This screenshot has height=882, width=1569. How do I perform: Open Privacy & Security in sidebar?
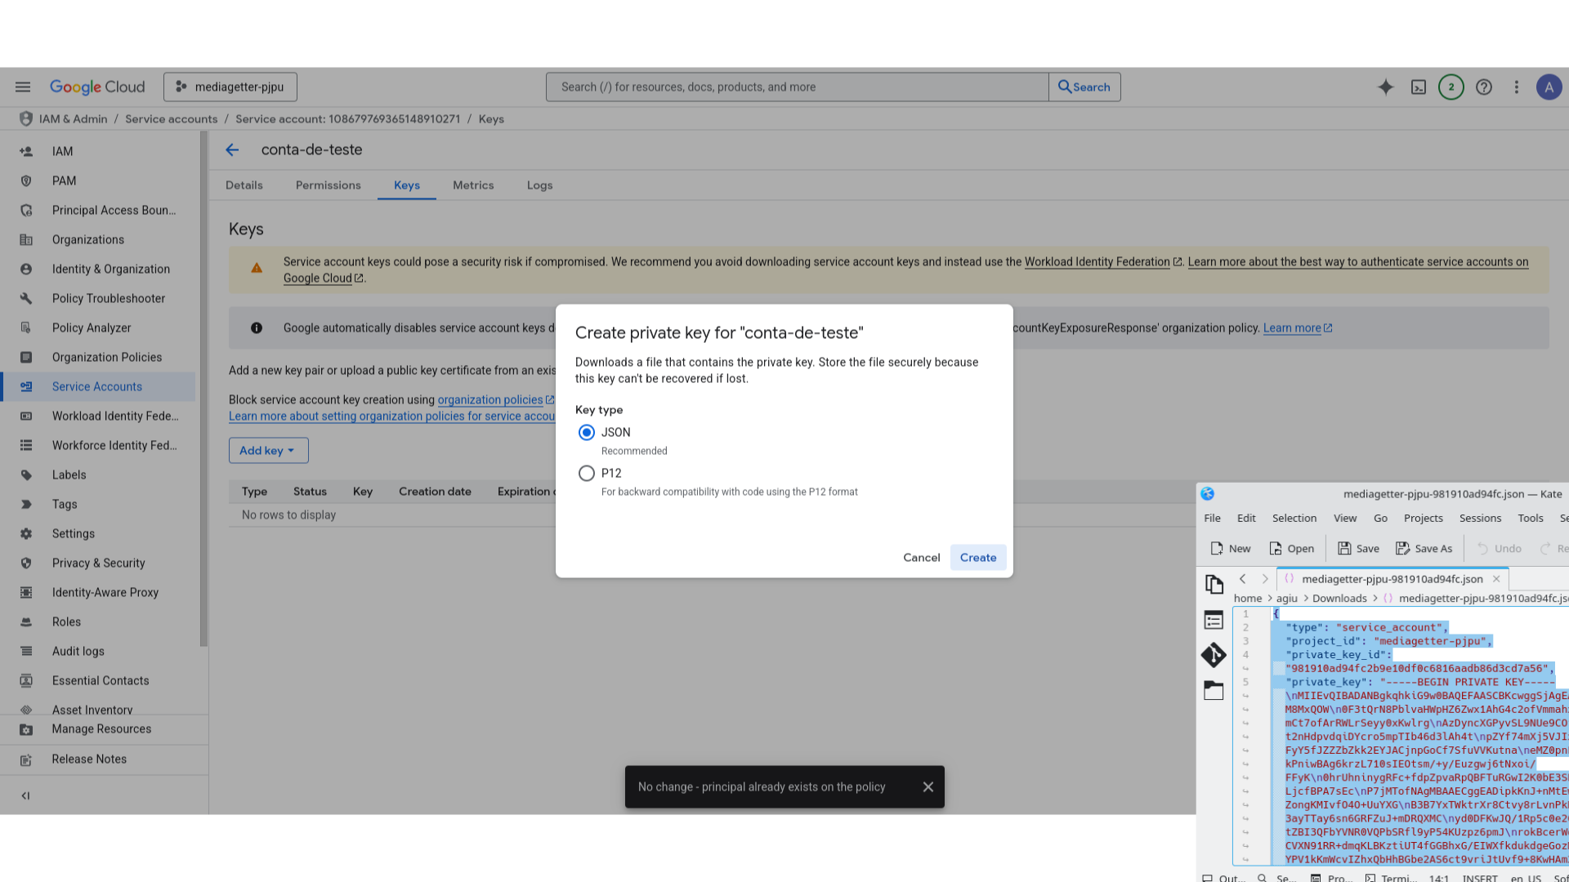(99, 563)
